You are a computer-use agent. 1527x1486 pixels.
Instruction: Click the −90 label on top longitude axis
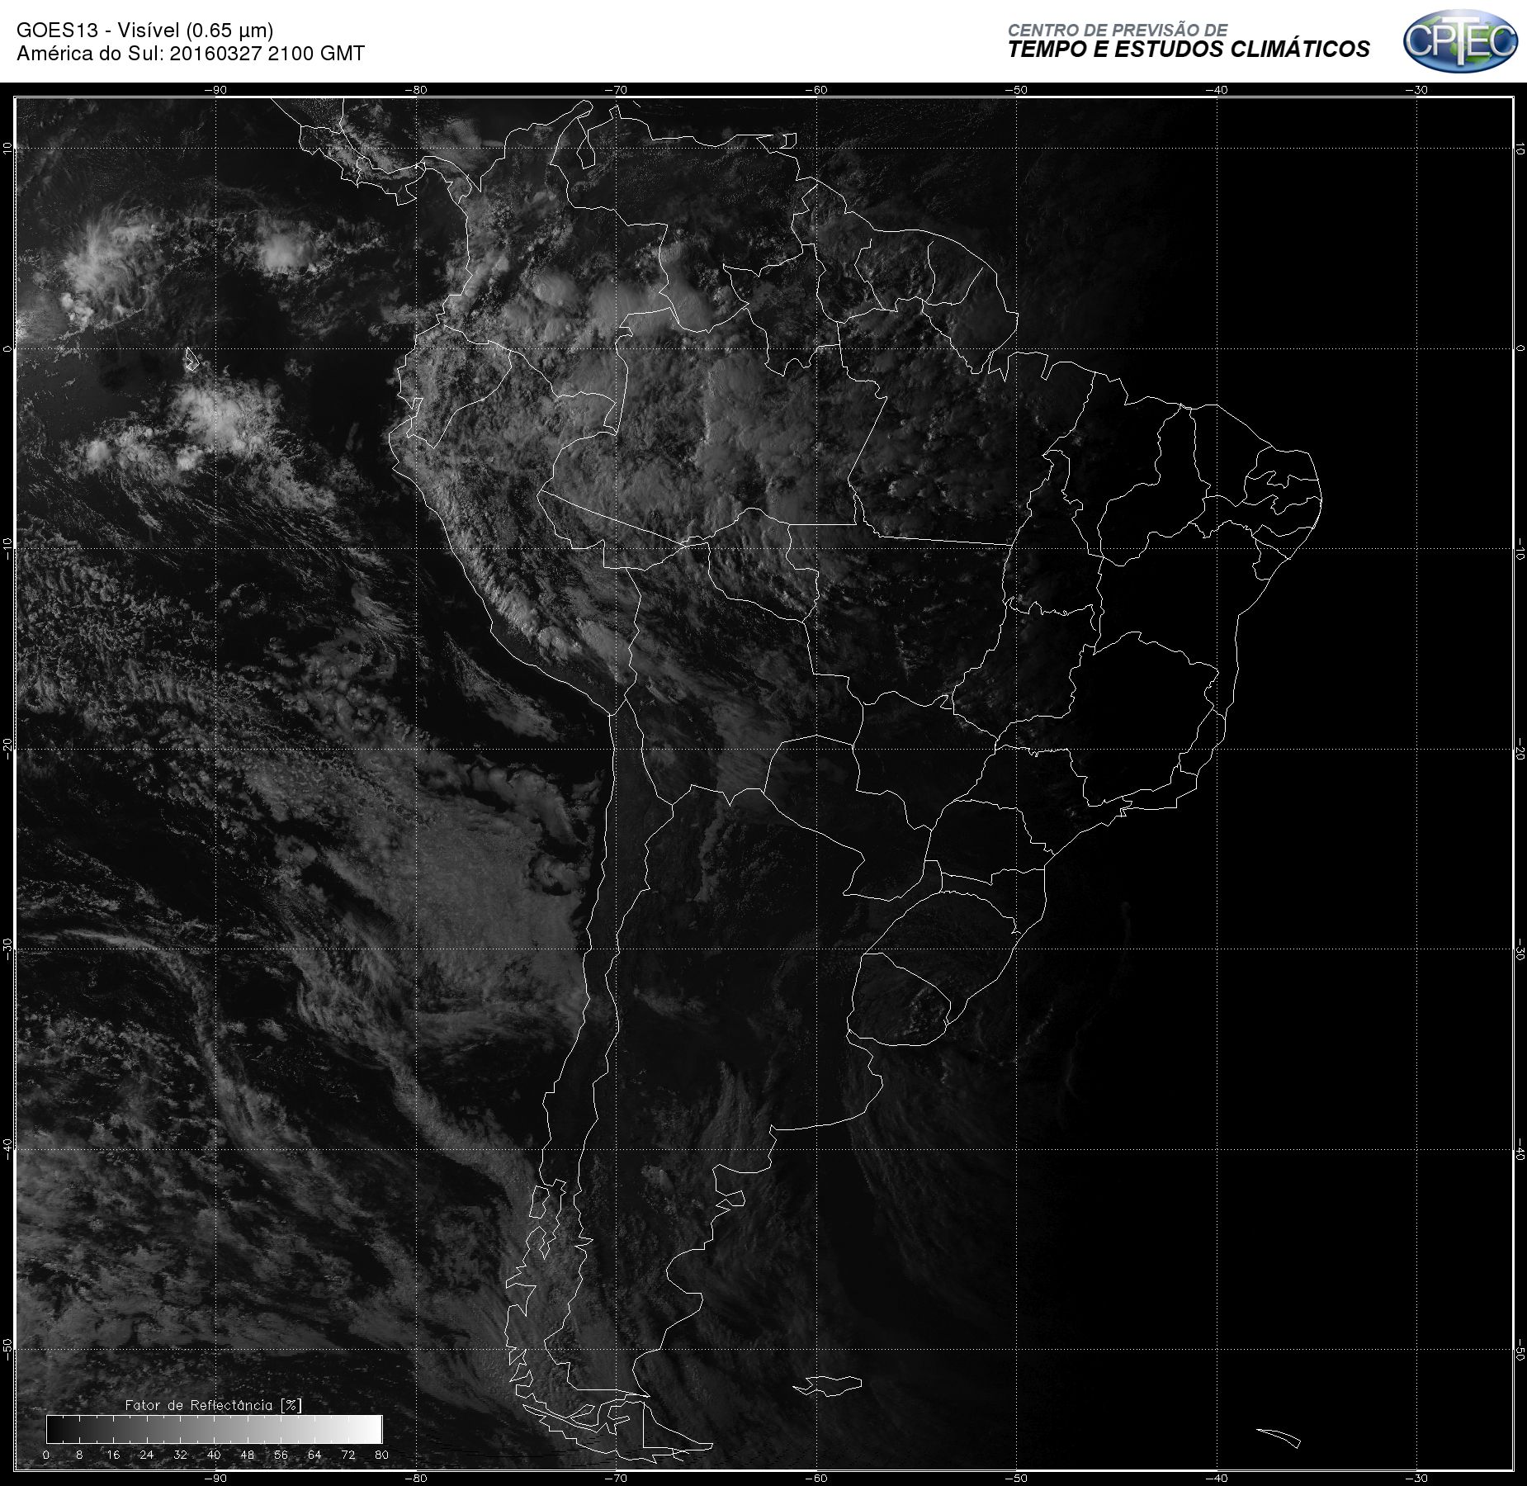click(x=215, y=90)
